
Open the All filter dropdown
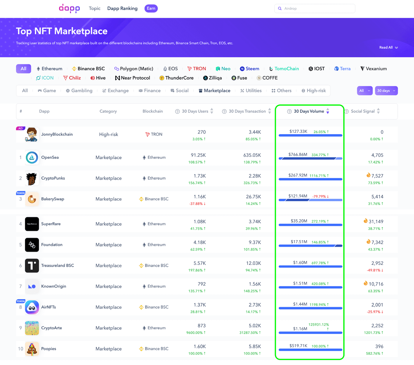point(365,91)
